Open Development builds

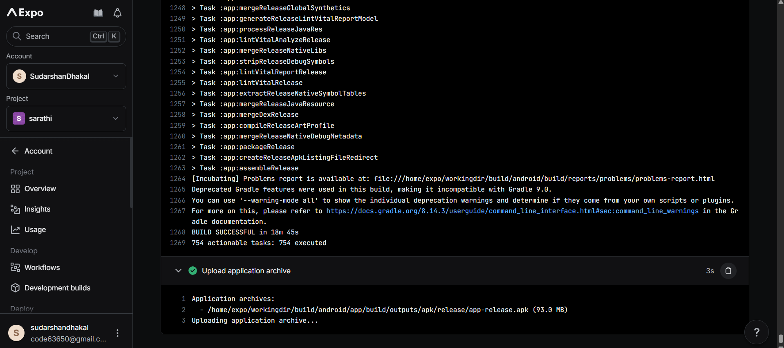coord(57,288)
